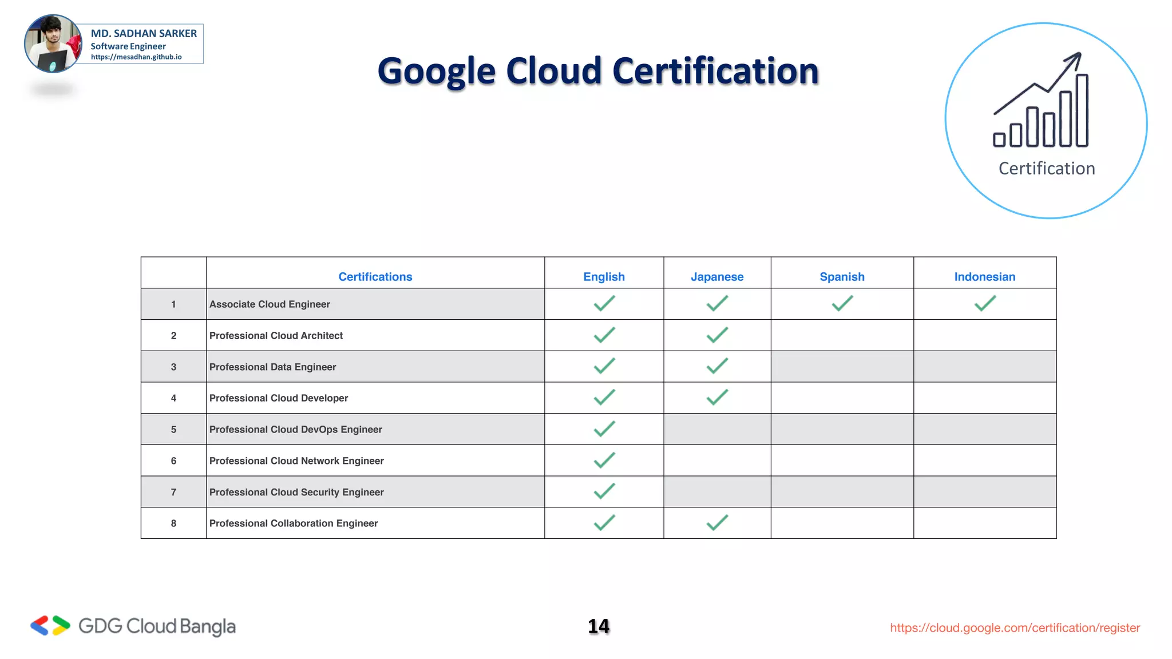Click the English checkmark for Cloud Network Engineer
The width and height of the screenshot is (1172, 659).
pyautogui.click(x=604, y=460)
